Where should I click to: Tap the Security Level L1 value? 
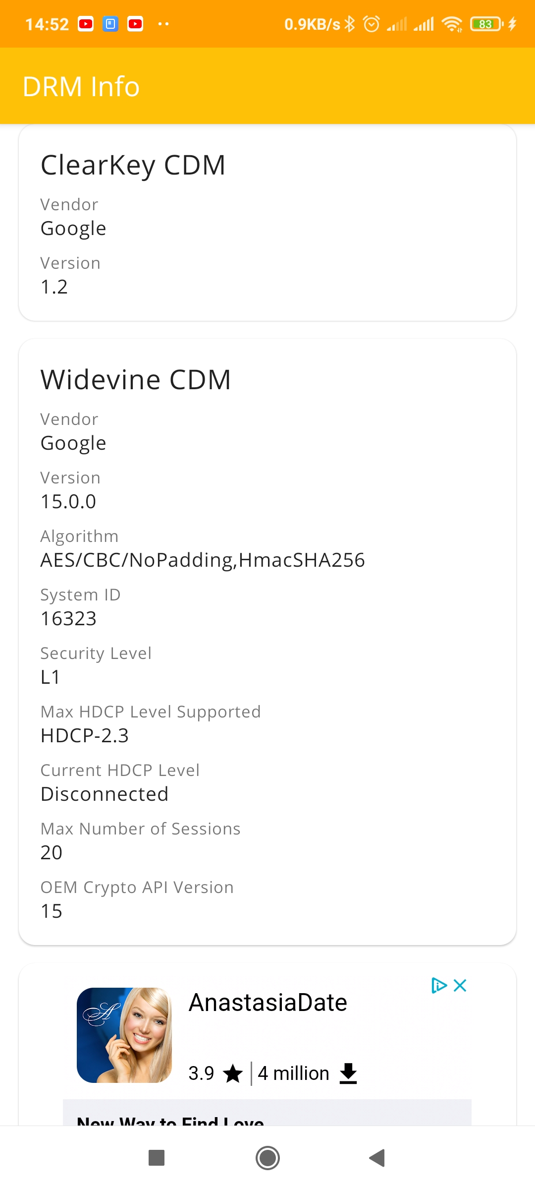click(50, 677)
